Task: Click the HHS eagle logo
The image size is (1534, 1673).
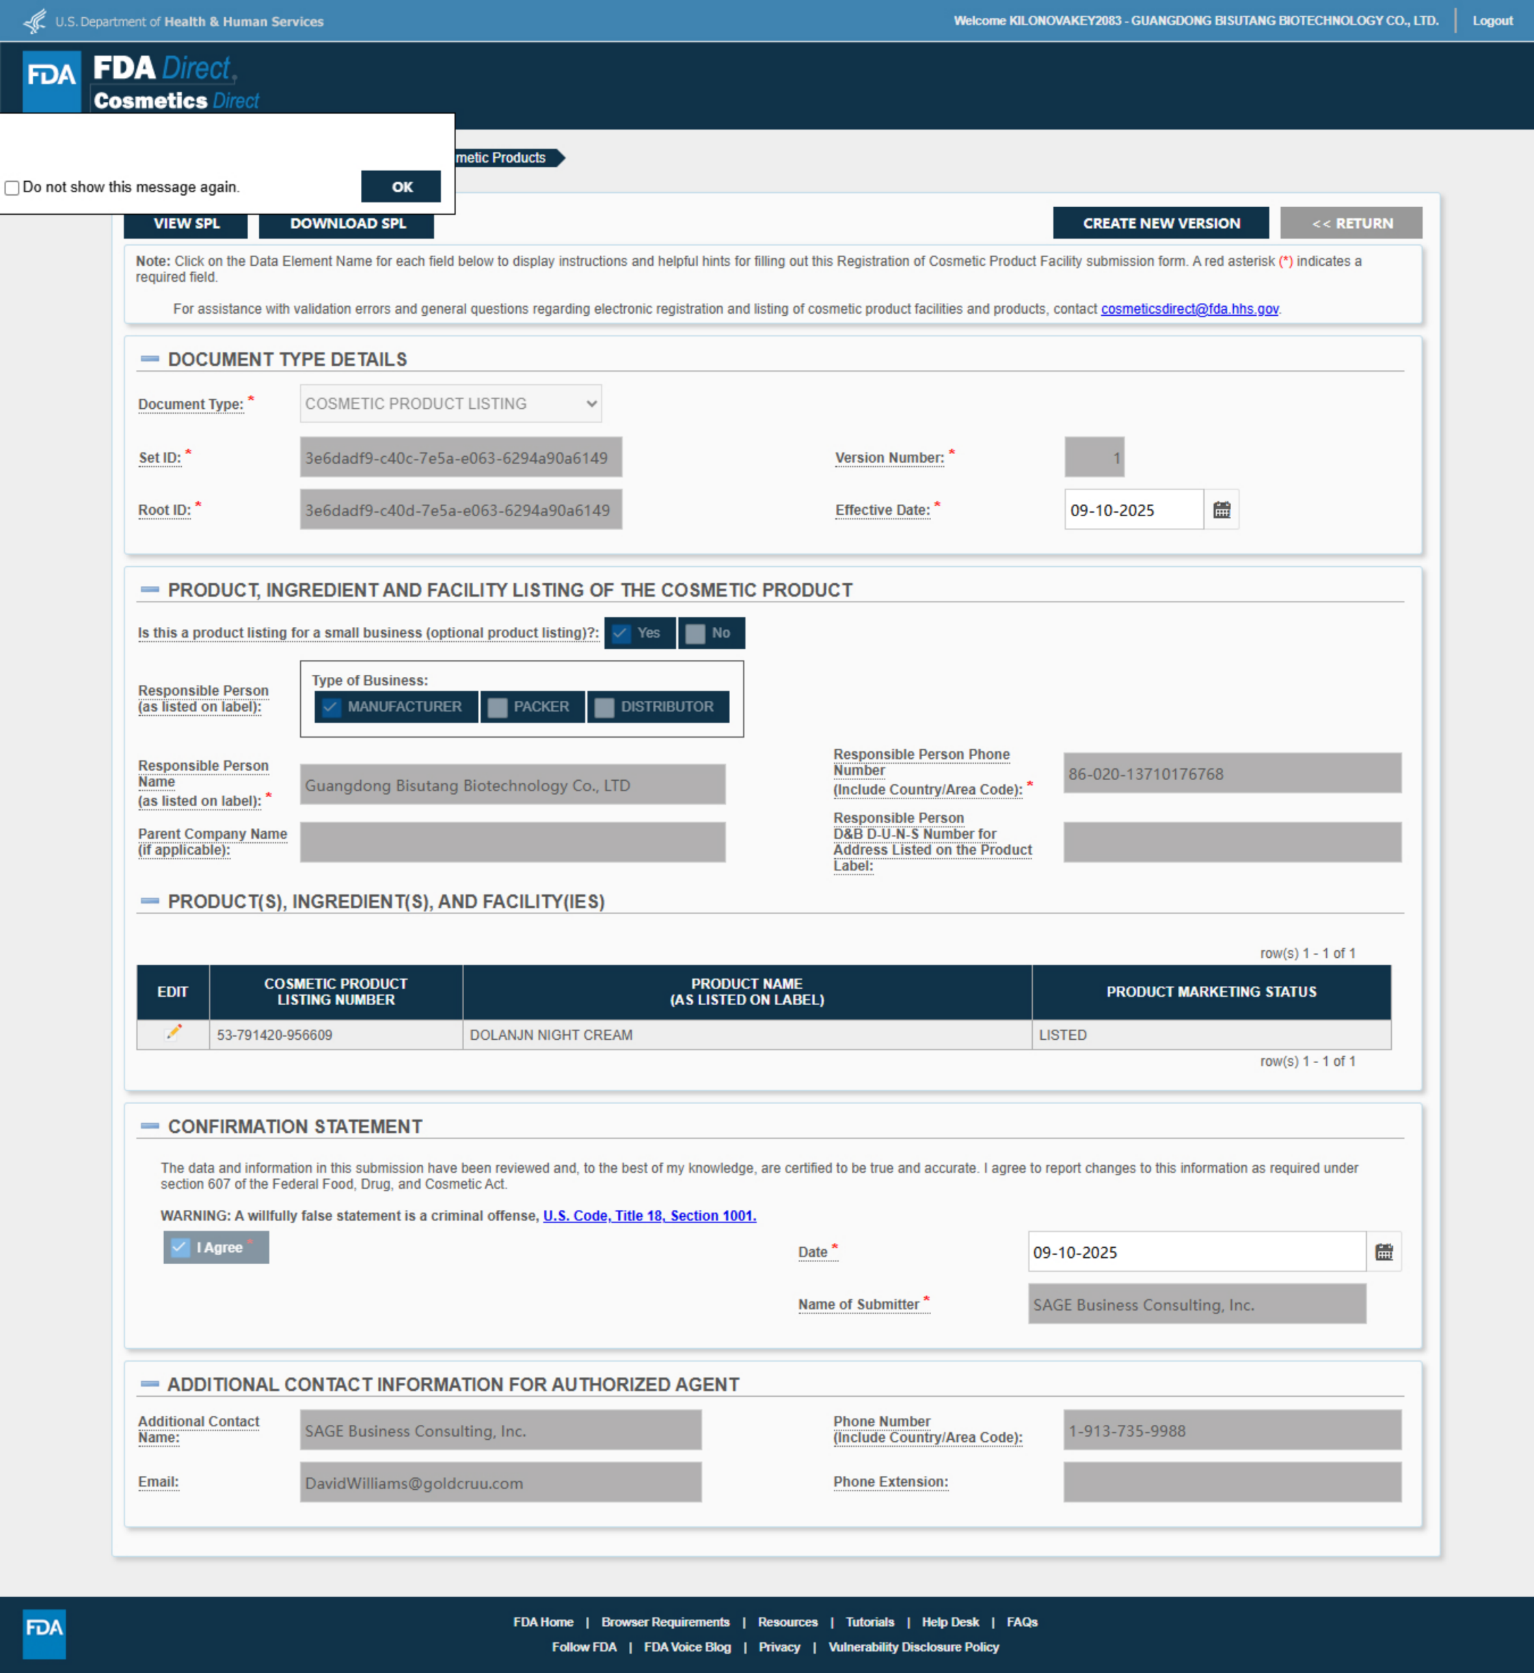Action: (x=35, y=21)
